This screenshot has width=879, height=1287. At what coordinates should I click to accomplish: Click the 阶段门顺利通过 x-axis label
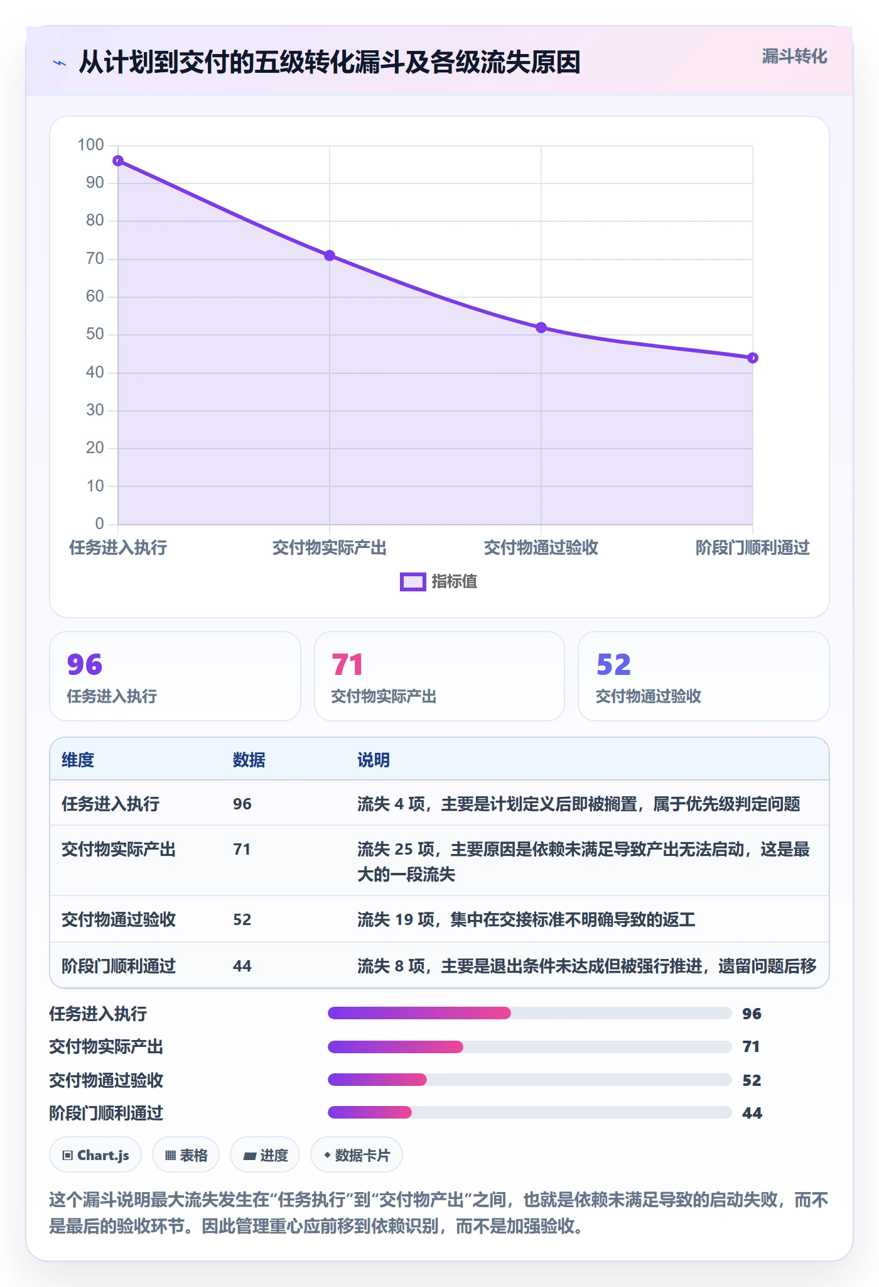(753, 548)
